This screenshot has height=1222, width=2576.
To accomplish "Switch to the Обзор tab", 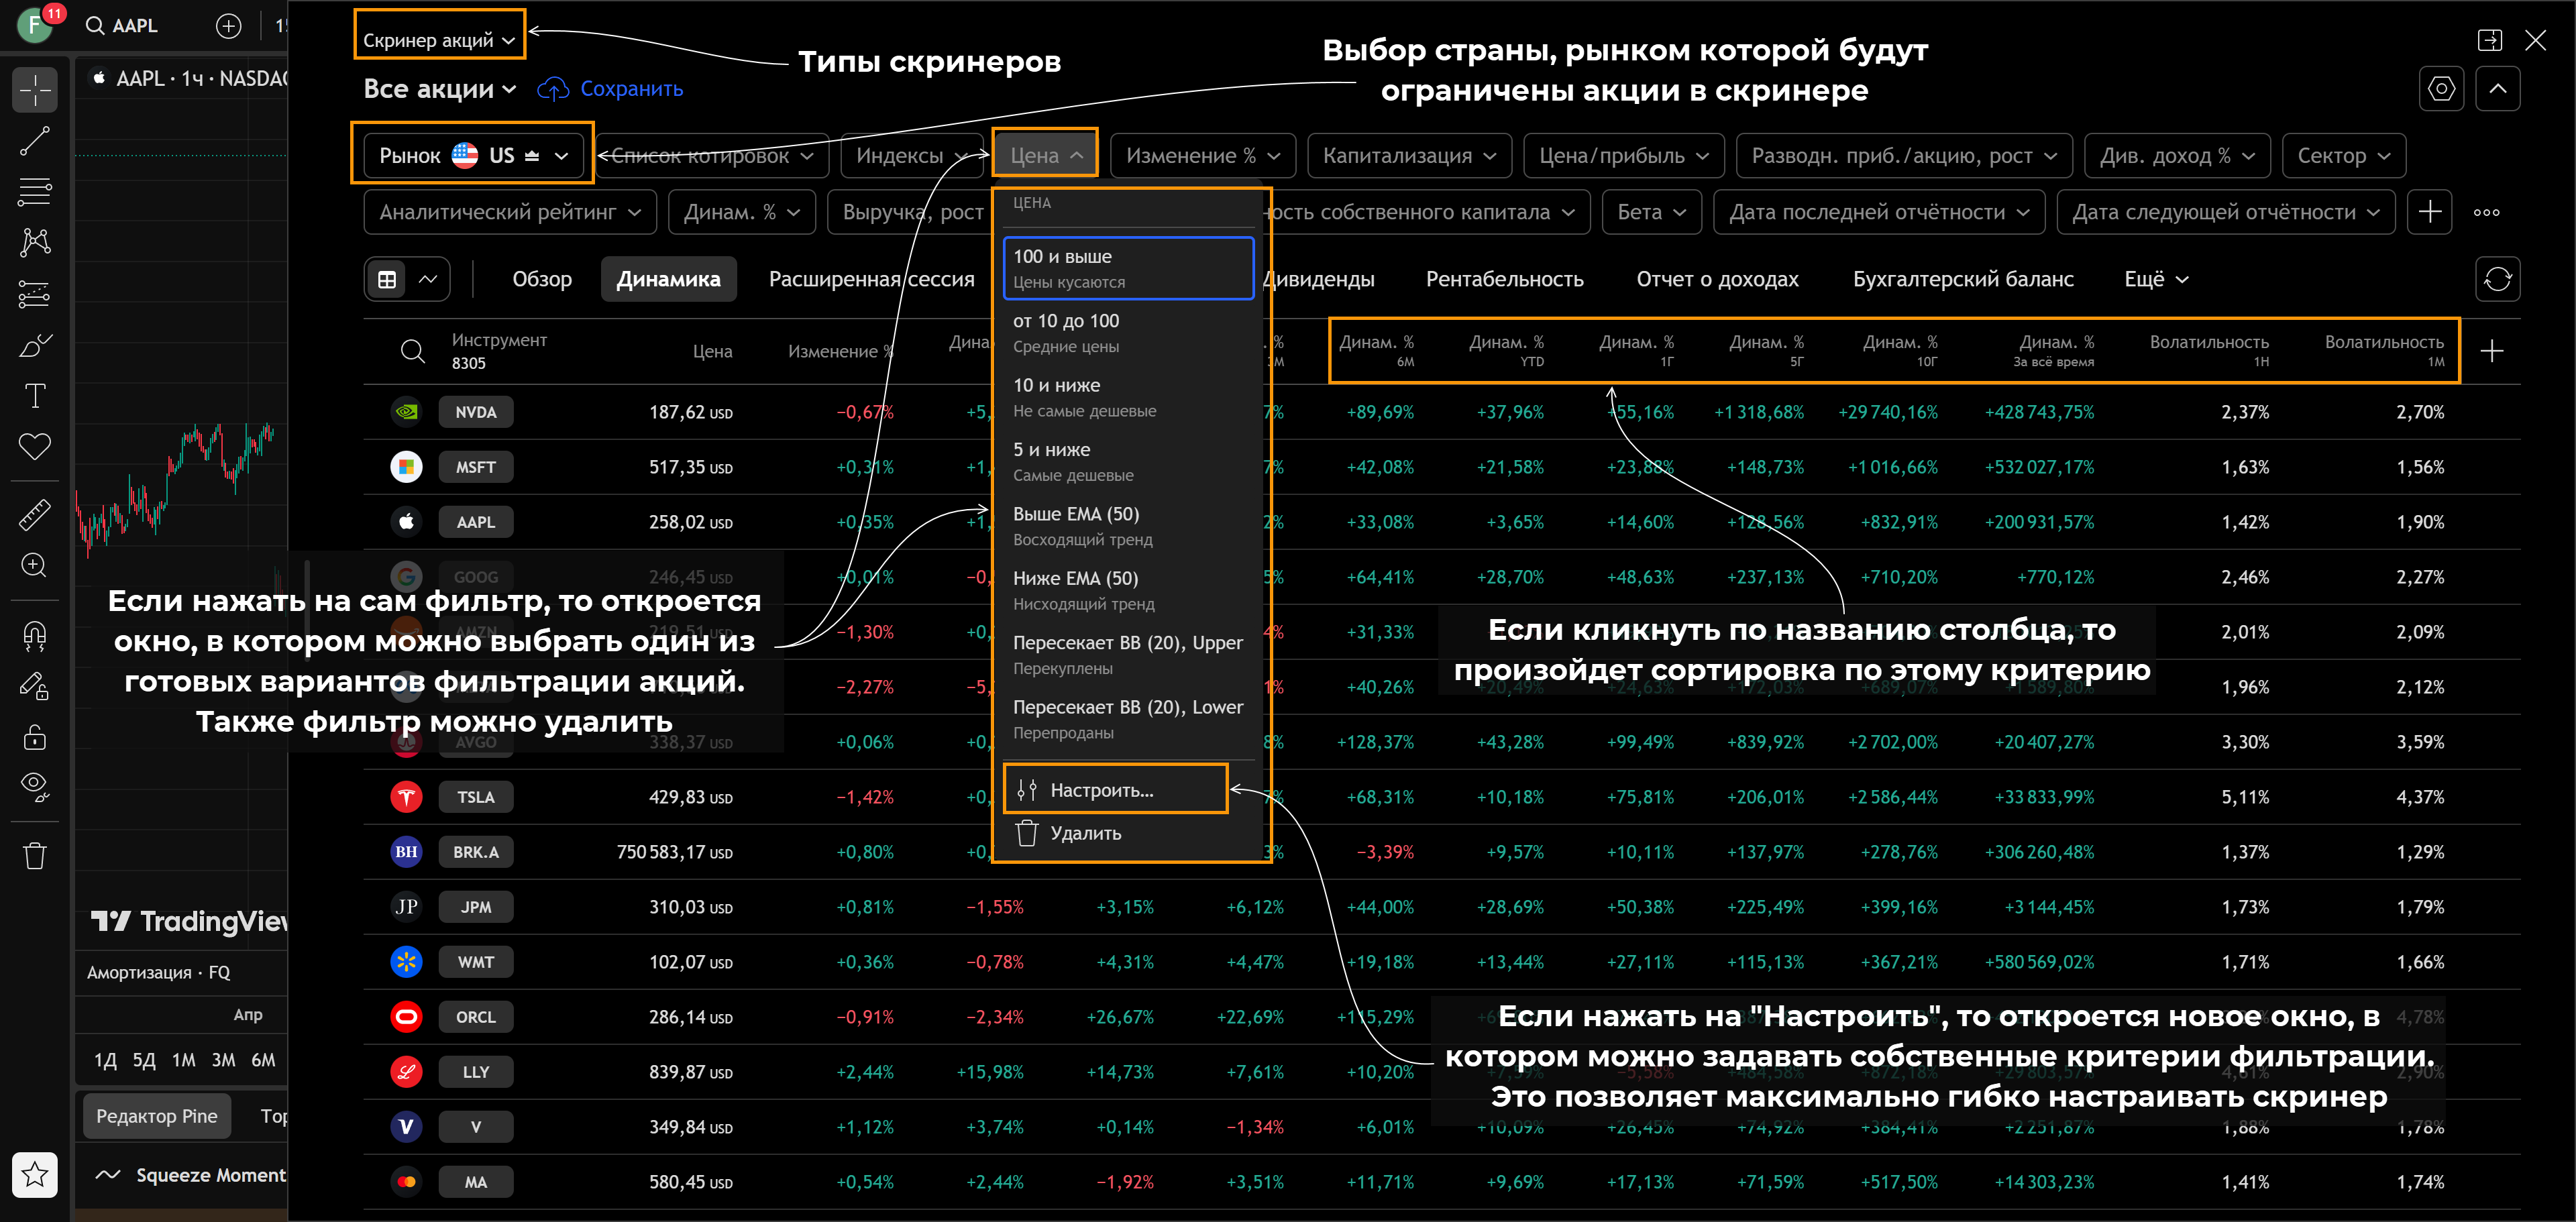I will [542, 279].
